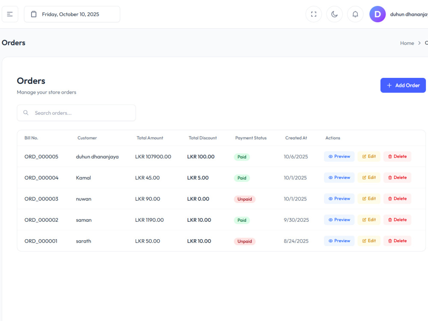
Task: Click total amount LKR 107900.00
Action: [x=153, y=157]
